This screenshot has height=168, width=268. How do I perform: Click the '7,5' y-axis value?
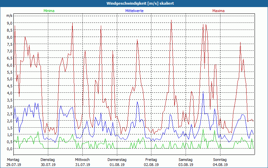(10, 44)
